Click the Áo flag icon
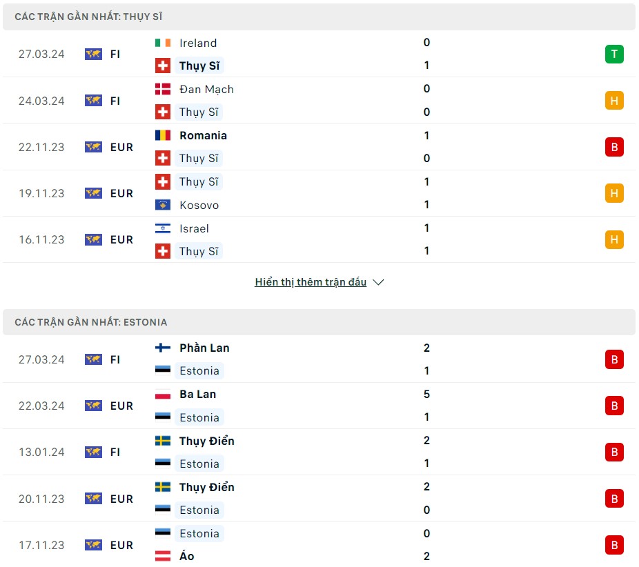The image size is (639, 567). 163,556
